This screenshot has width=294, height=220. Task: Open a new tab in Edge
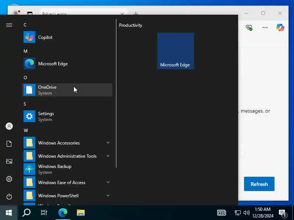pyautogui.click(x=136, y=13)
